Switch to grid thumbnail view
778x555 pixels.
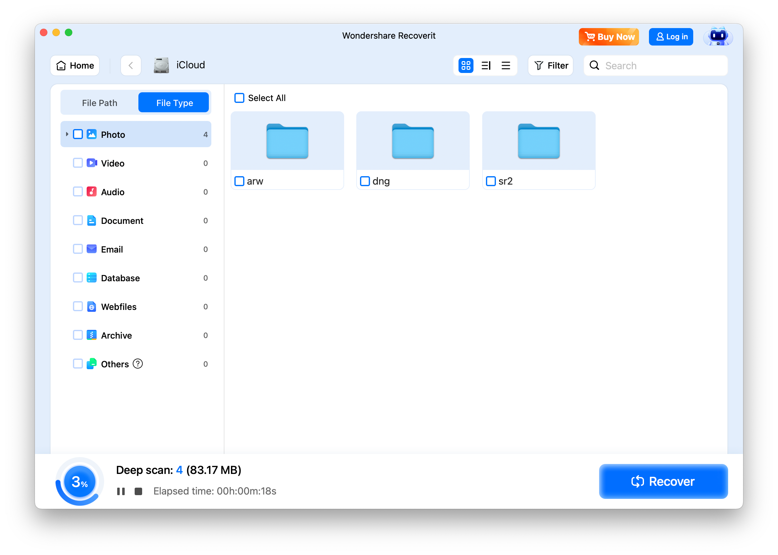[x=466, y=65]
